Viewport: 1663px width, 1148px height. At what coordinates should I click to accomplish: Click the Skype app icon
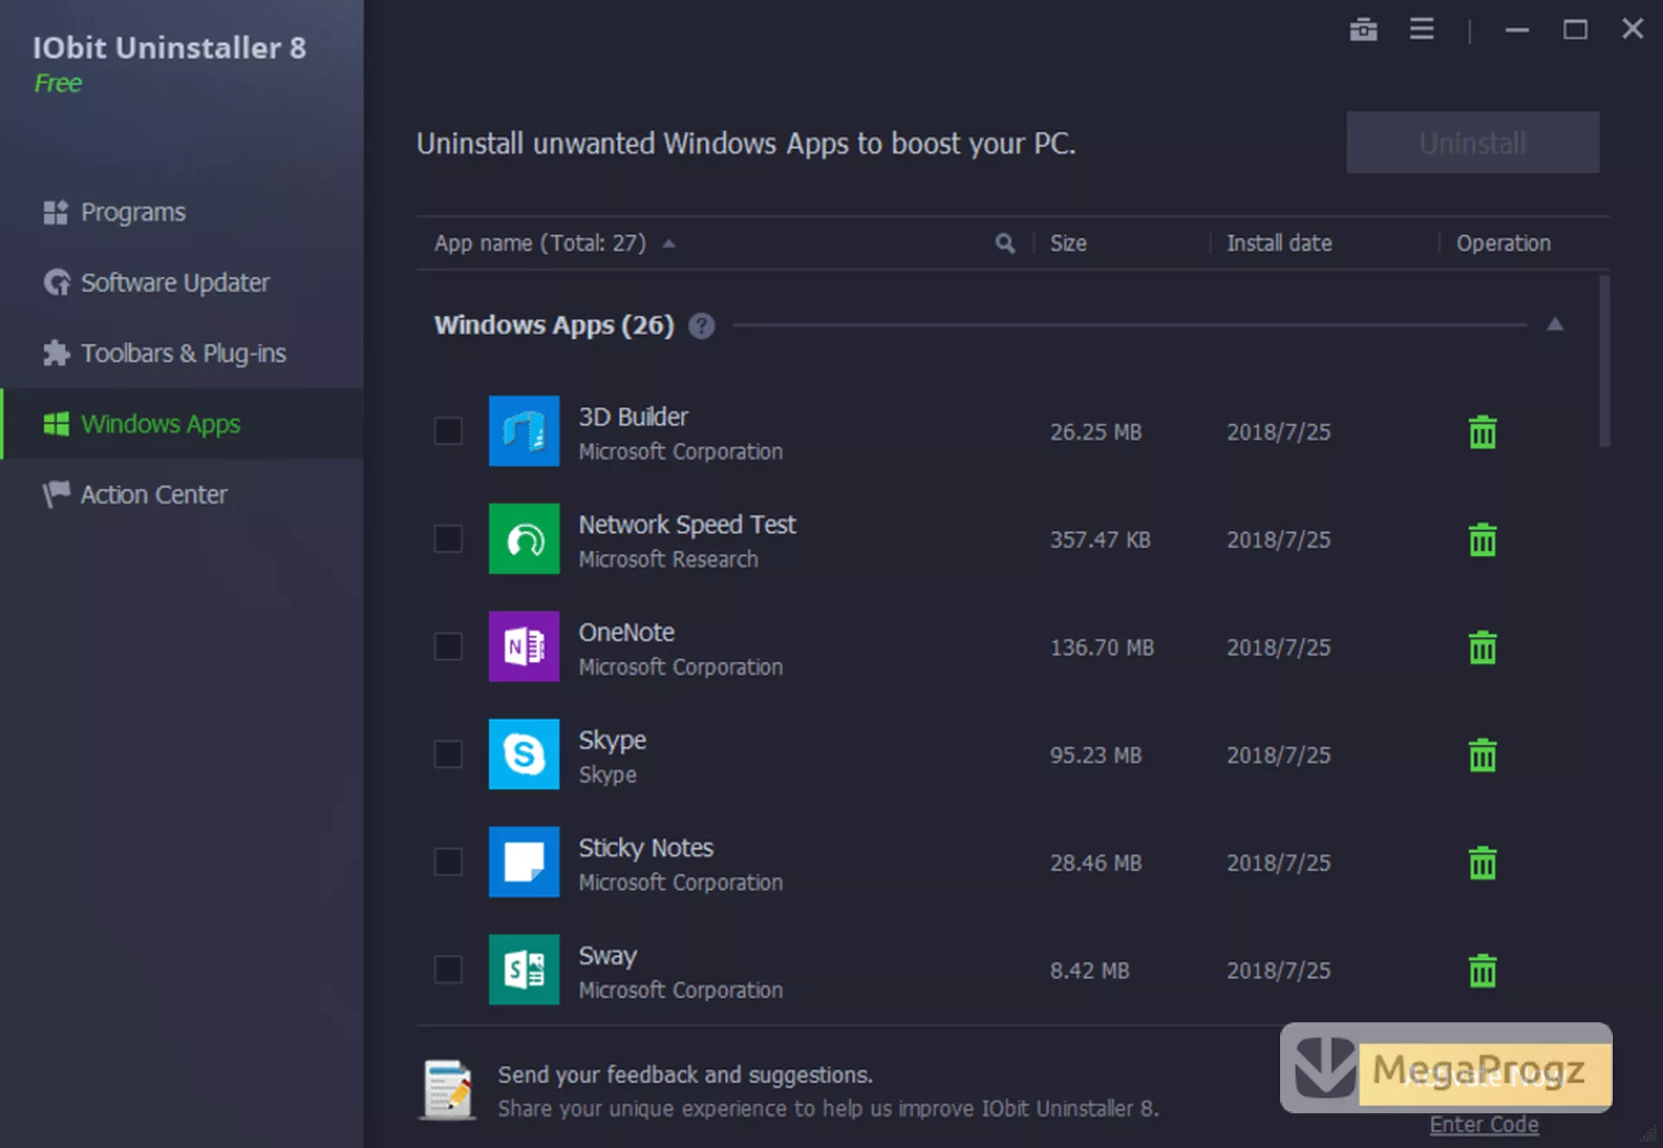(x=524, y=754)
